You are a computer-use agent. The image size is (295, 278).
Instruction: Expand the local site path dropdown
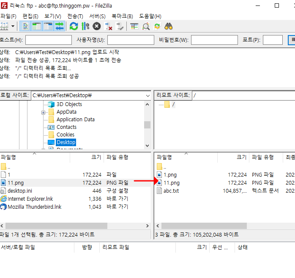(147, 95)
